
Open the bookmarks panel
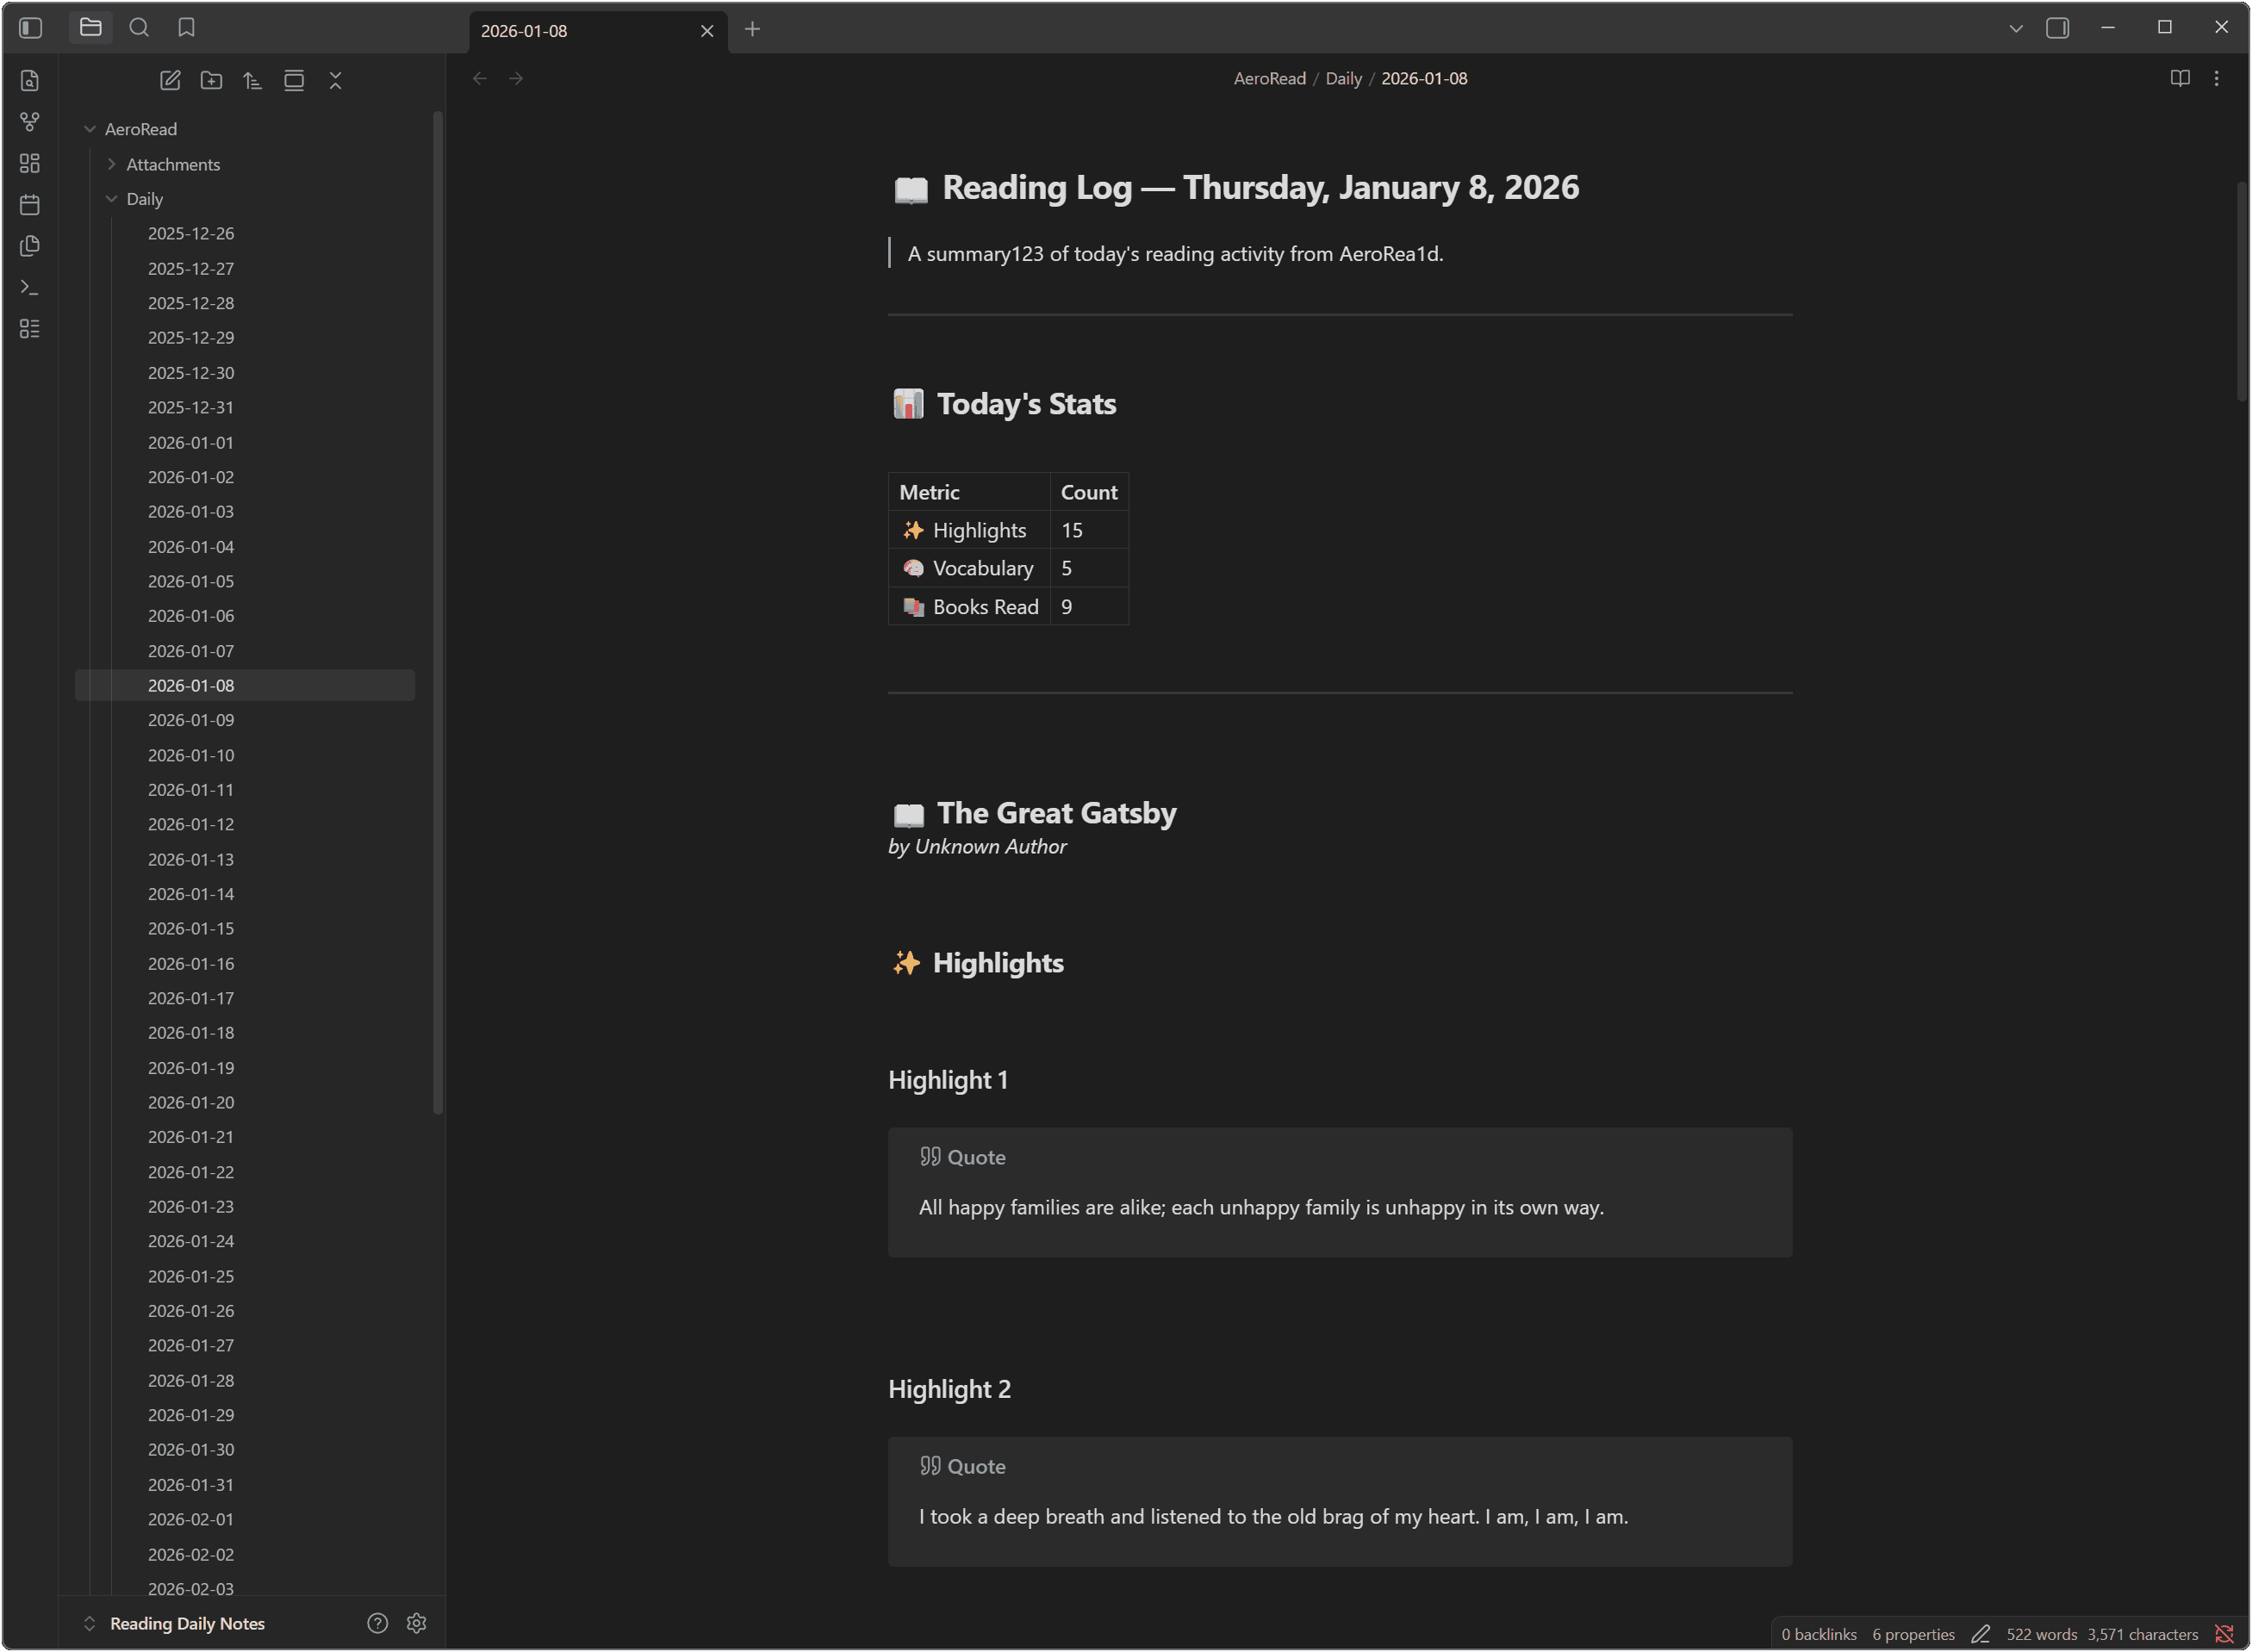click(186, 28)
